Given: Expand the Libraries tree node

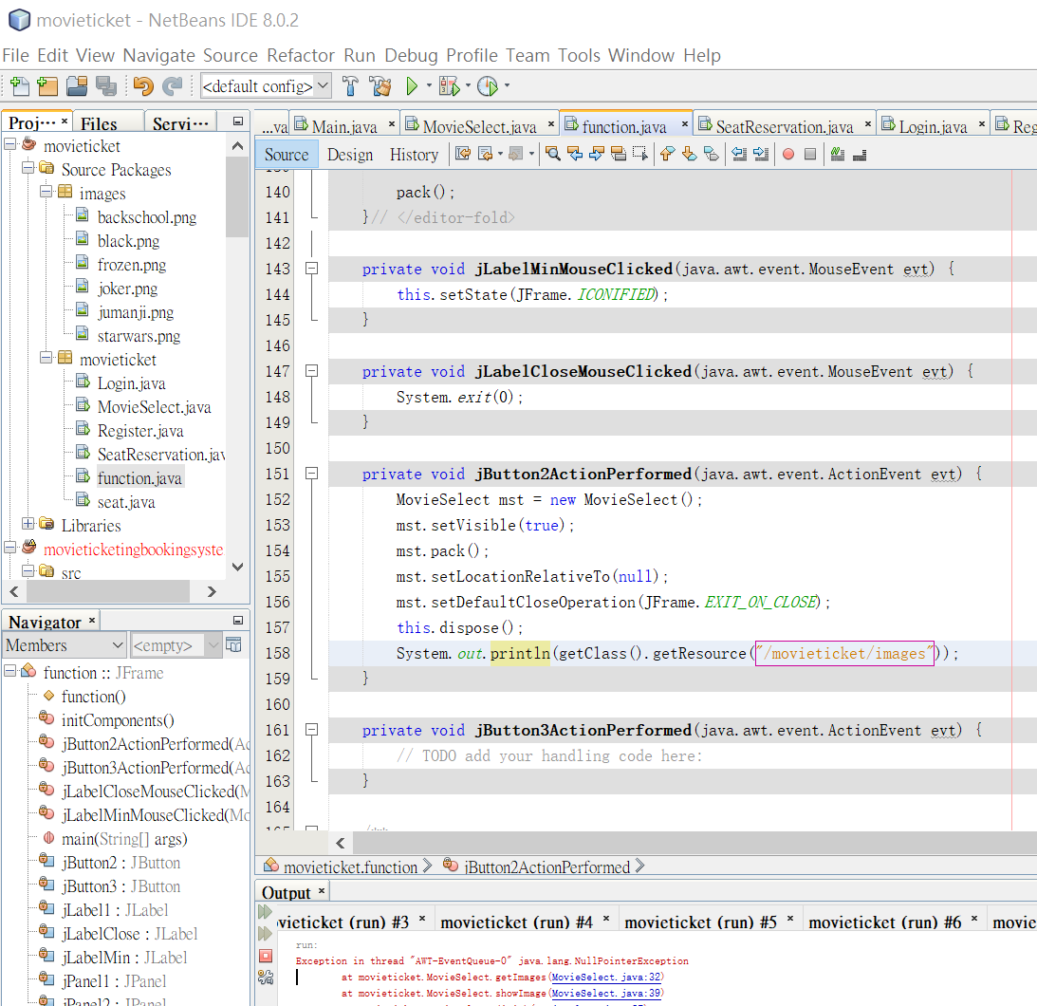Looking at the screenshot, I should pos(28,524).
